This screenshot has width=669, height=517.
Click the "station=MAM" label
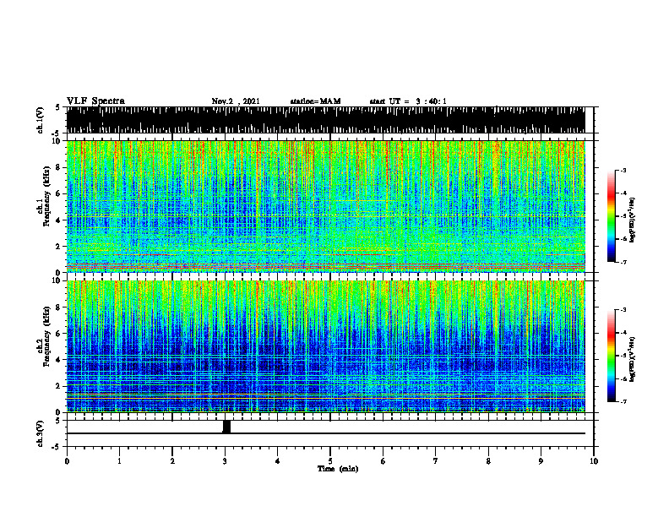pos(315,101)
